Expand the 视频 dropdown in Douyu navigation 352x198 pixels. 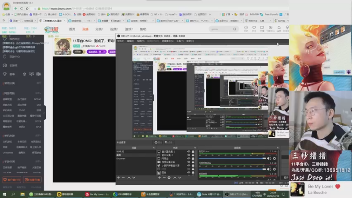(x=114, y=29)
